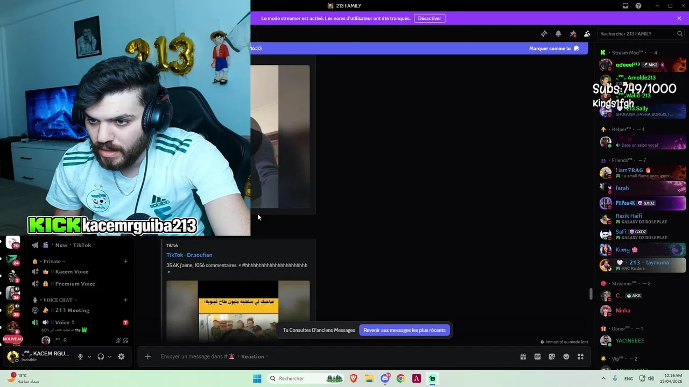Open the KACEM RGU user profile panel
The height and width of the screenshot is (387, 689).
[x=39, y=356]
